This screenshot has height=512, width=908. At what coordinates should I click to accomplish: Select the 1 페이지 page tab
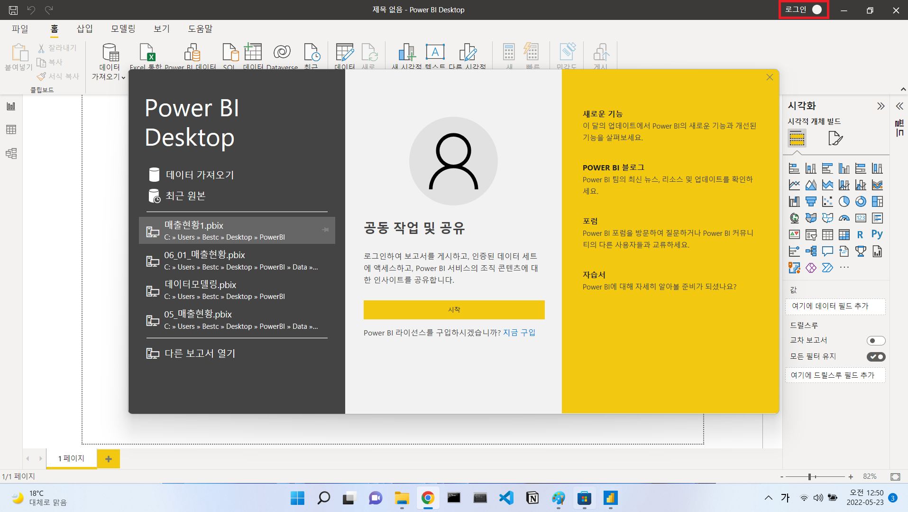click(71, 458)
